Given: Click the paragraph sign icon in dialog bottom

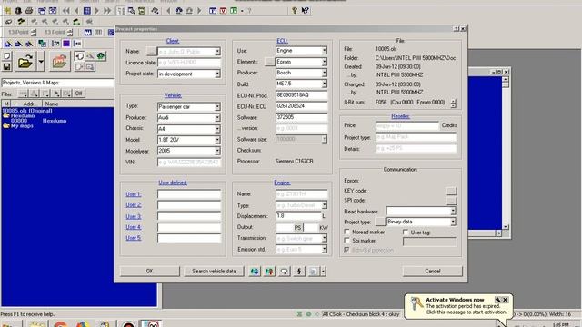Looking at the screenshot, I should click(299, 272).
